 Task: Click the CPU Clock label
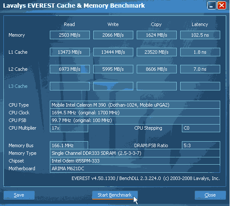tap(19, 113)
